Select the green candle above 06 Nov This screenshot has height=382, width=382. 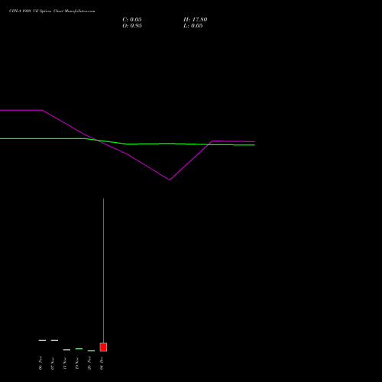pyautogui.click(x=42, y=340)
